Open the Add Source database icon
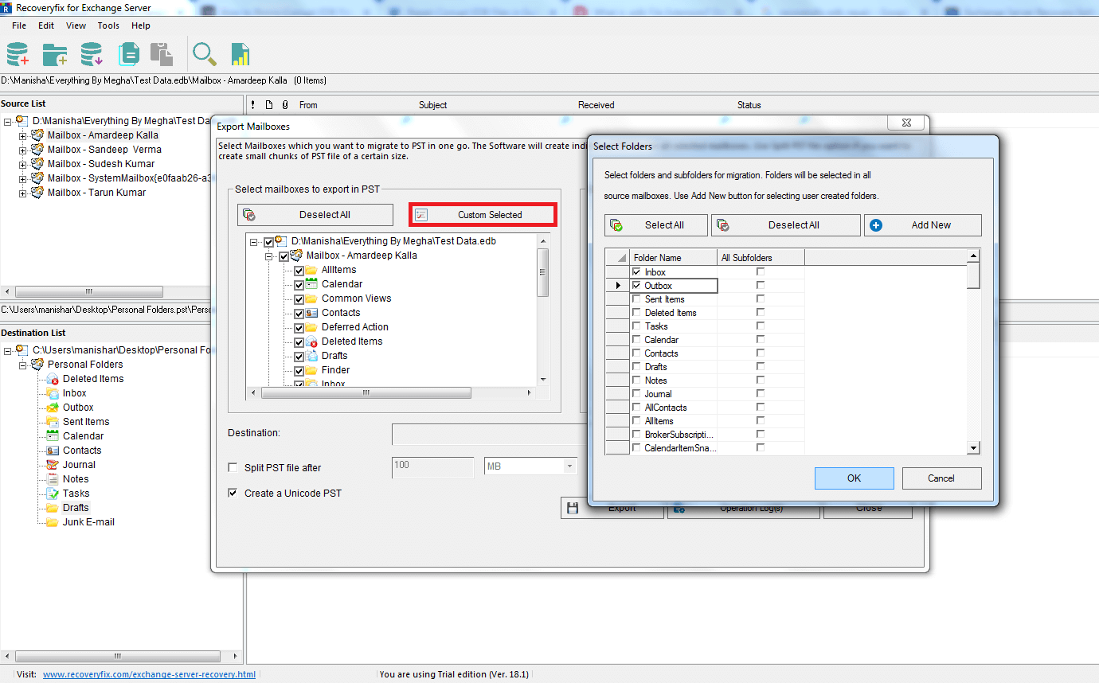 pyautogui.click(x=18, y=54)
